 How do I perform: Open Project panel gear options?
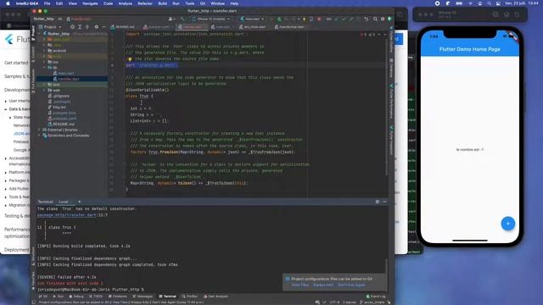click(x=96, y=26)
